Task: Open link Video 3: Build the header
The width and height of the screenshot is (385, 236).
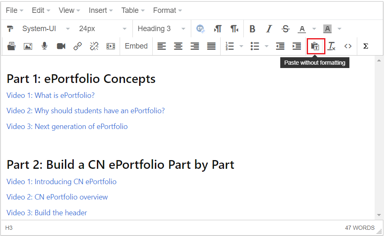Action: (x=47, y=213)
